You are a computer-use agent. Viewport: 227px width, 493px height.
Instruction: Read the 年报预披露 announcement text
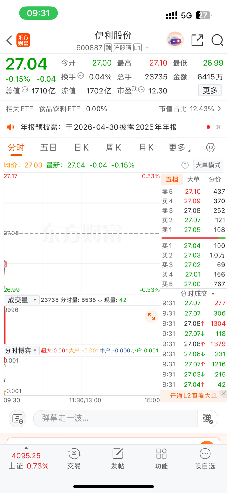[x=98, y=127]
